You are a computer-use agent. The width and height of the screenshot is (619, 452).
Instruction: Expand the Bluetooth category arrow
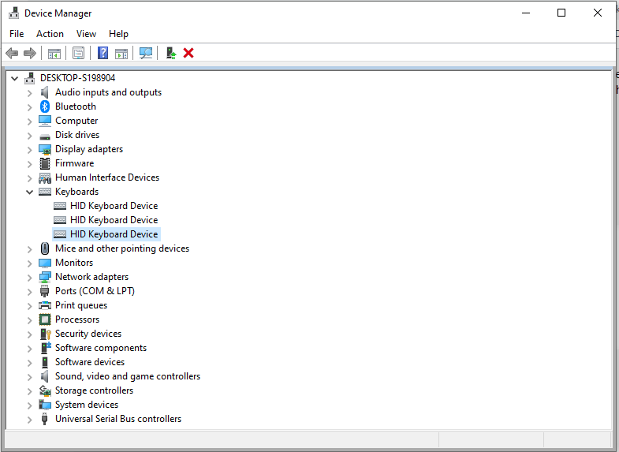[29, 107]
